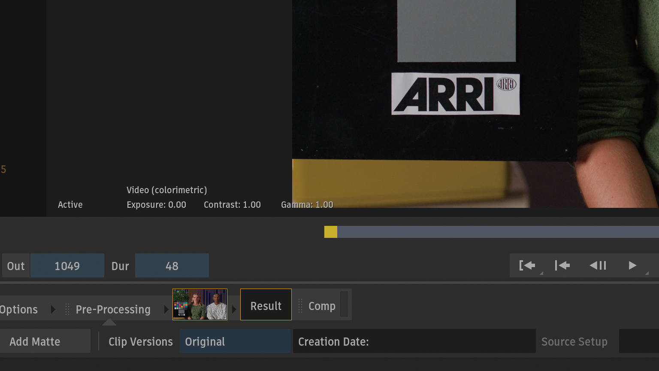Click the arrow after Pre-Processing
Image resolution: width=659 pixels, height=371 pixels.
[166, 309]
